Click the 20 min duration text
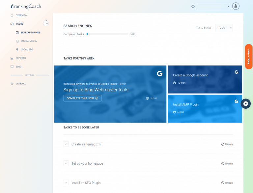This screenshot has width=253, height=193. point(229,144)
